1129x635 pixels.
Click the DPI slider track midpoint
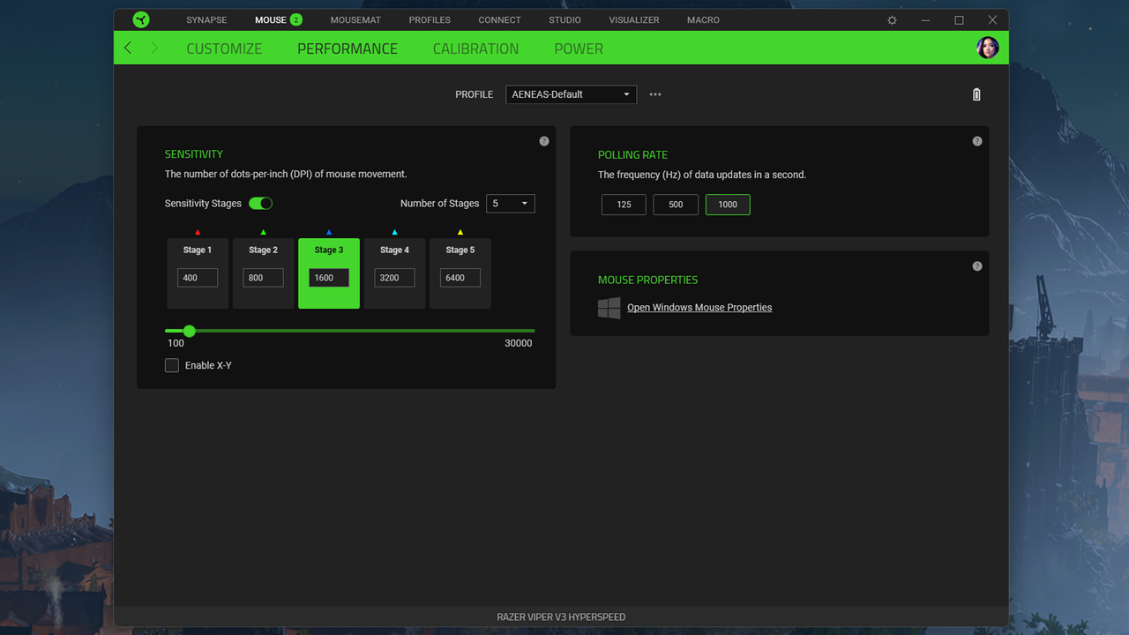tap(350, 331)
